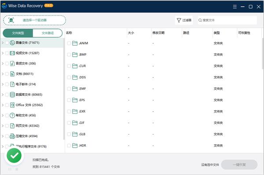264x175 pixels.
Task: Switch to the file type tab
Action: (18, 33)
